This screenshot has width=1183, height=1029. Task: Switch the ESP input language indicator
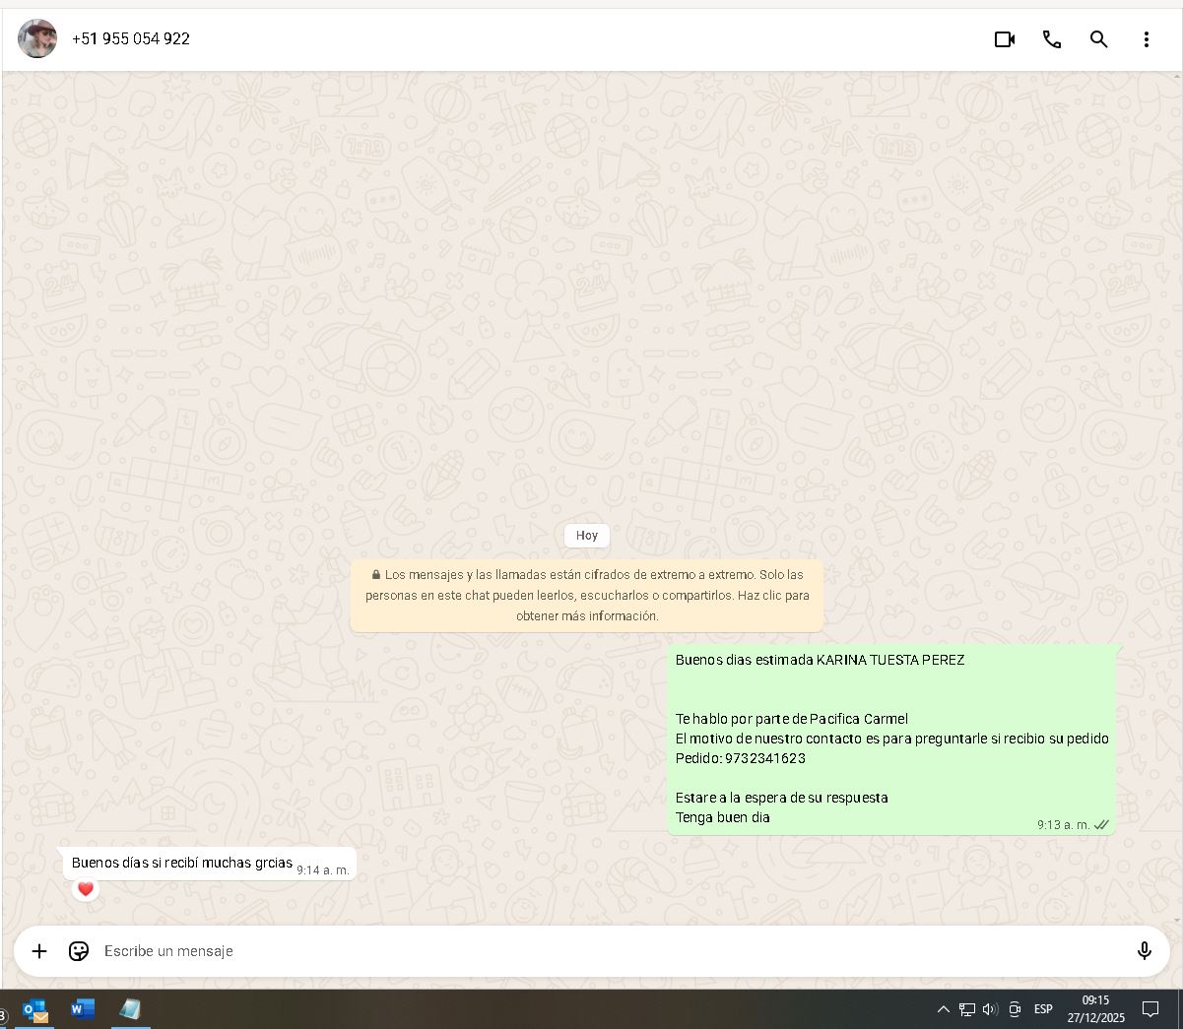tap(1043, 1009)
